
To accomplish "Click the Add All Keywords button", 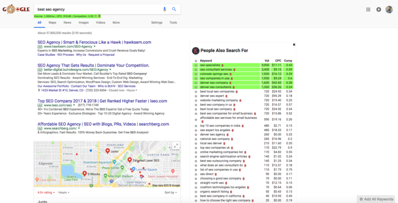I will (377, 199).
